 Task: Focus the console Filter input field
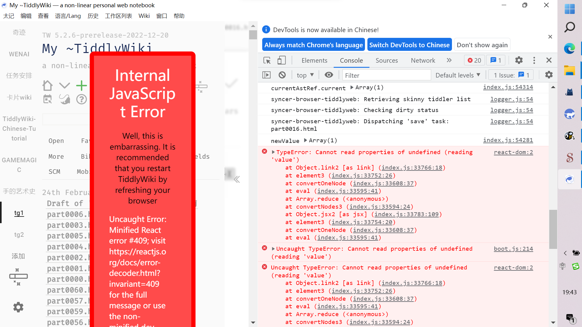(386, 75)
